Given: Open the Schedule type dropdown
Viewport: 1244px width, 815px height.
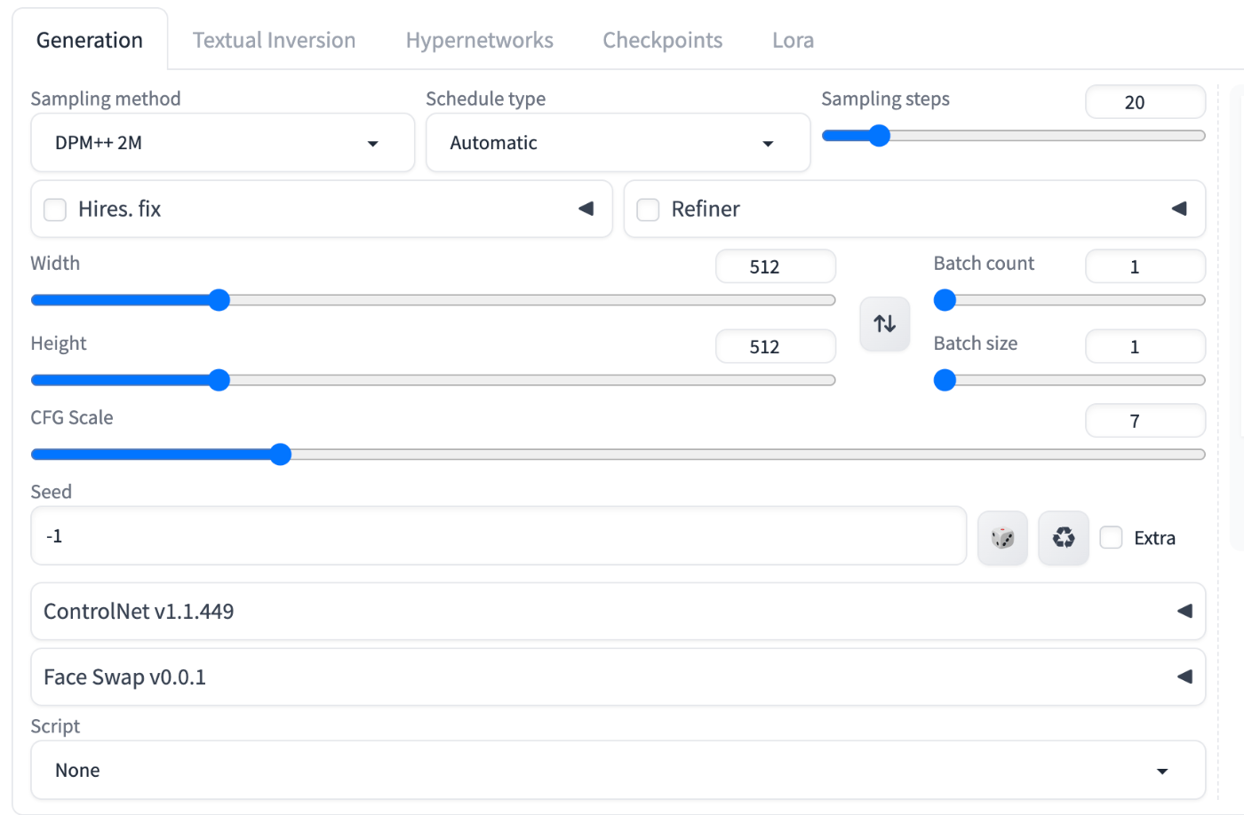Looking at the screenshot, I should (618, 143).
